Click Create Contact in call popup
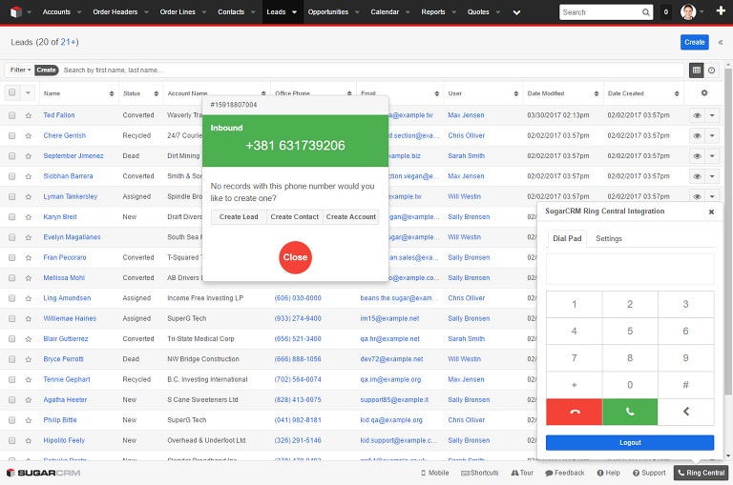This screenshot has height=485, width=733. (x=295, y=217)
